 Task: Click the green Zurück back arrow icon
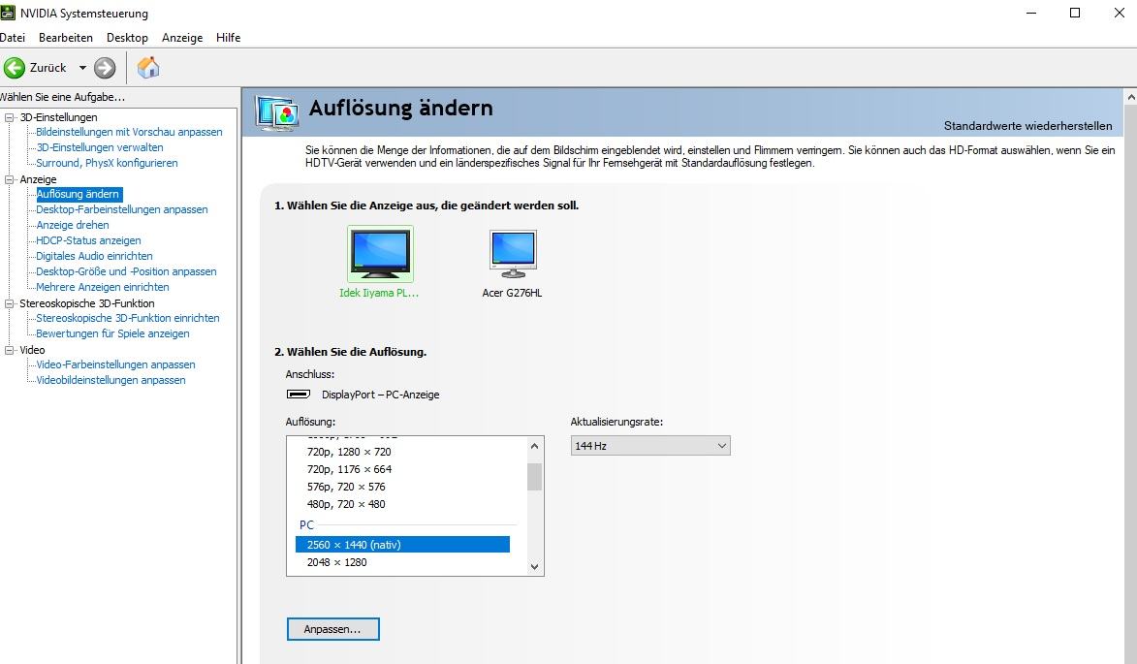[x=14, y=68]
